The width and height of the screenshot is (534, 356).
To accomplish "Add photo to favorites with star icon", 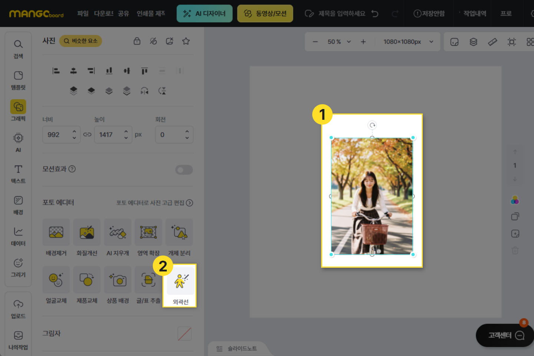I will (186, 41).
